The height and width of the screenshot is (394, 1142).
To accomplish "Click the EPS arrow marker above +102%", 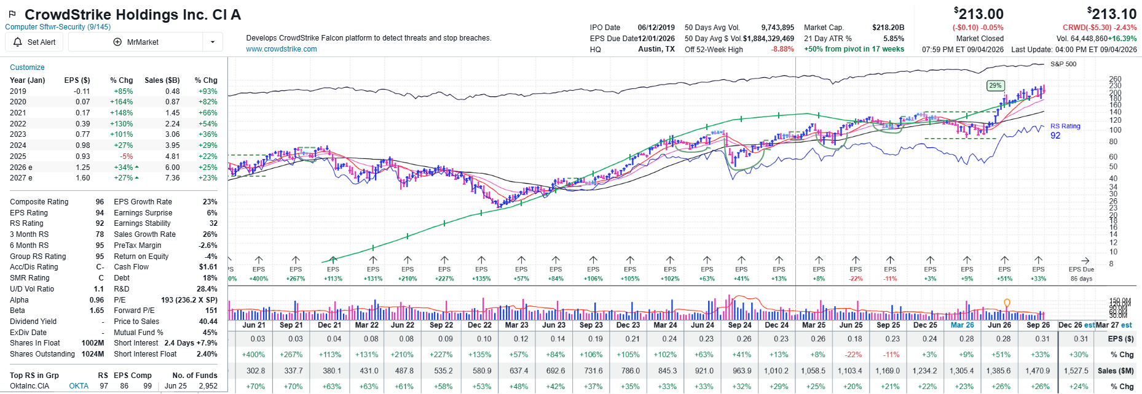I will [670, 260].
